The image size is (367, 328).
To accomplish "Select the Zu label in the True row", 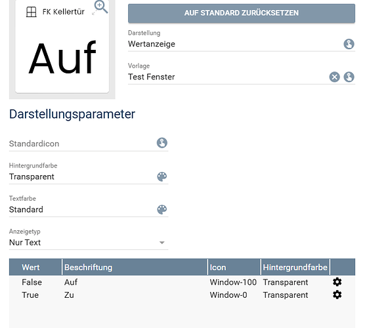I will tap(69, 295).
